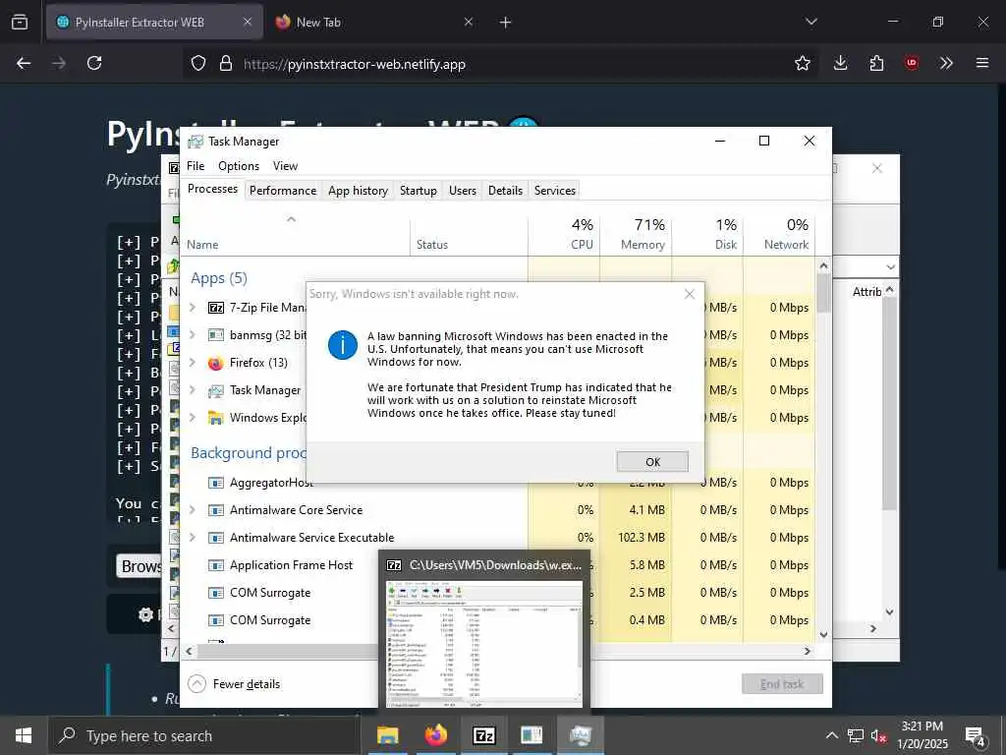
Task: Open the Windows Start menu
Action: 24,735
